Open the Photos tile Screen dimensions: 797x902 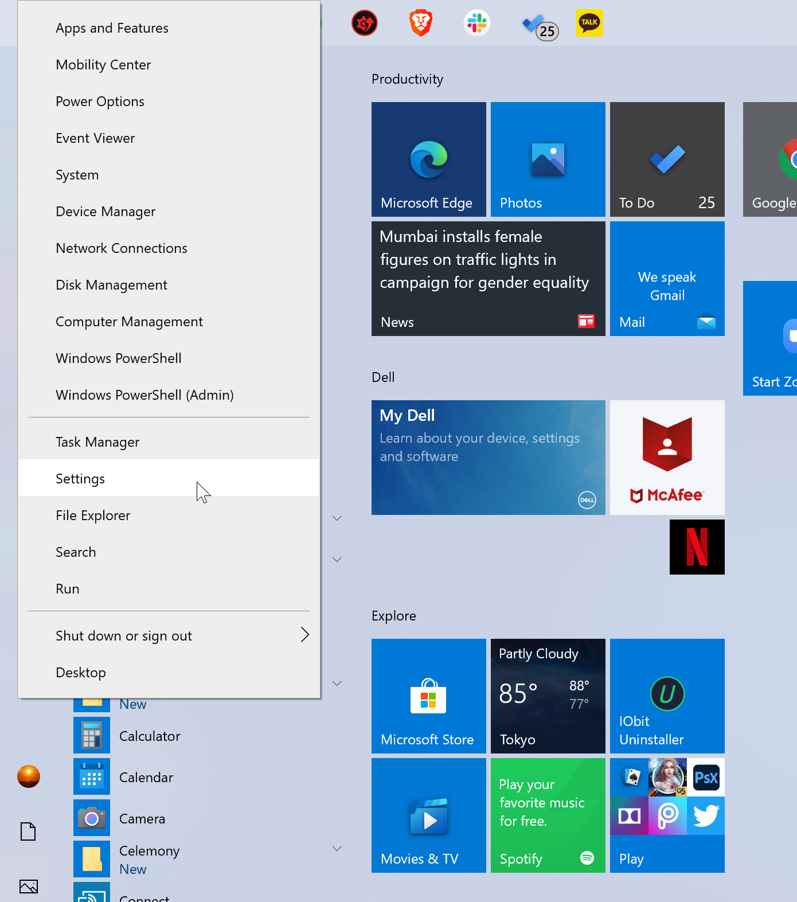click(548, 159)
